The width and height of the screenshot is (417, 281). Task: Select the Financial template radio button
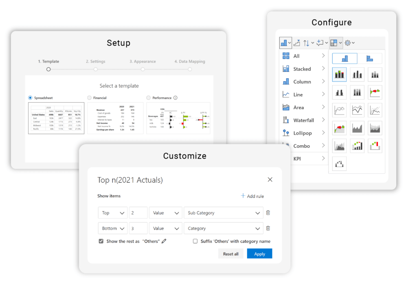(89, 97)
